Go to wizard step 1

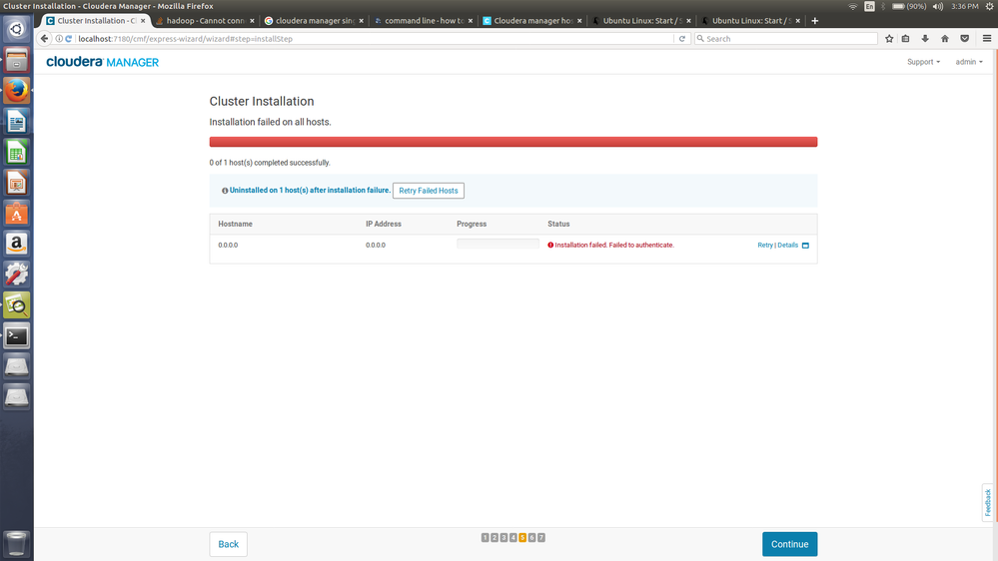pos(485,538)
